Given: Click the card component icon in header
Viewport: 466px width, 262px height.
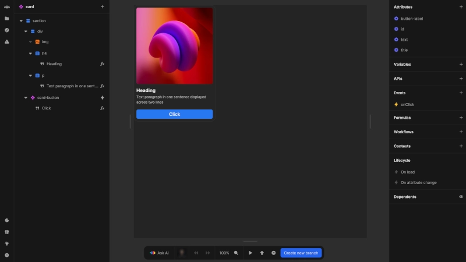Looking at the screenshot, I should click(x=21, y=6).
